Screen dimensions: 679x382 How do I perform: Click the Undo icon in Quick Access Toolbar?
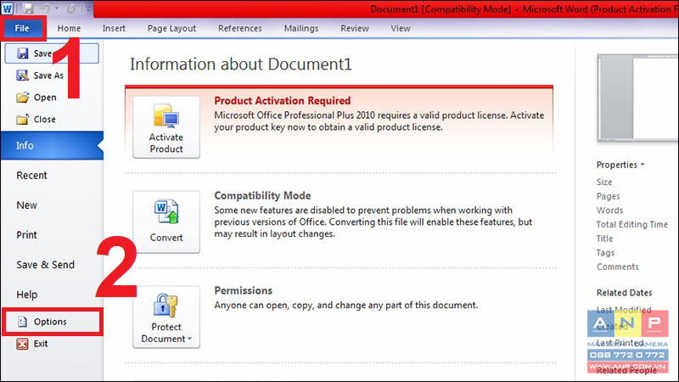pos(47,8)
